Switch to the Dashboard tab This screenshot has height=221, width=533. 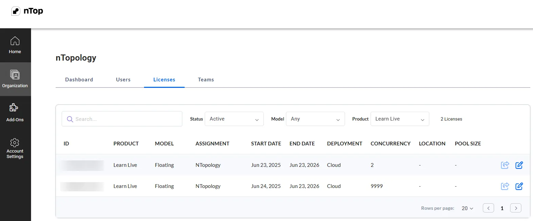(79, 80)
